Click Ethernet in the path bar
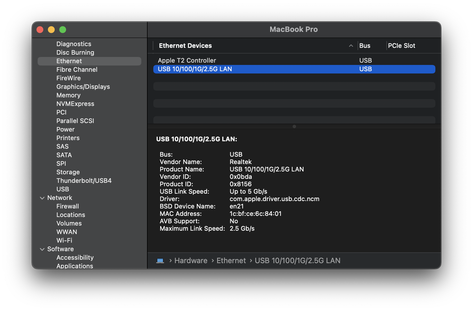The height and width of the screenshot is (311, 473). (x=231, y=261)
